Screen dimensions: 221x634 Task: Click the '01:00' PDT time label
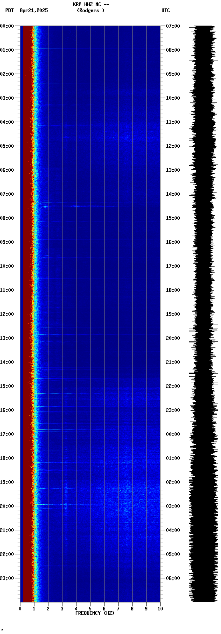click(7, 50)
